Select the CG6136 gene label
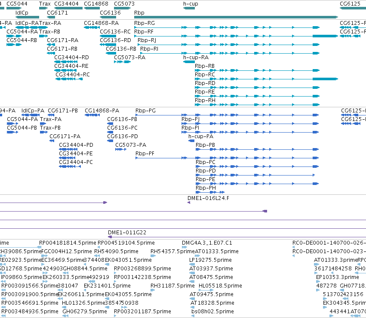This screenshot has width=366, height=318. (x=110, y=13)
